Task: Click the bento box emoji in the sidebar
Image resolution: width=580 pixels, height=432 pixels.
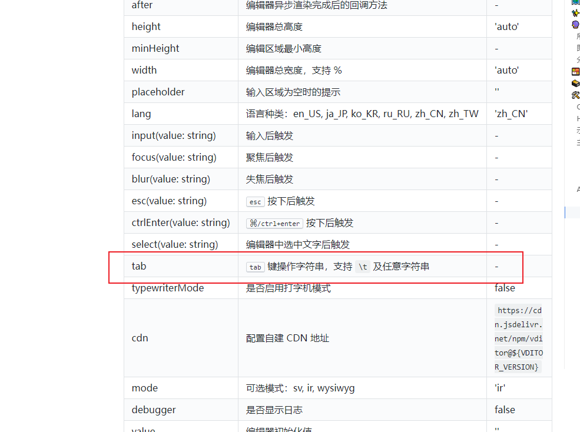Action: click(x=575, y=72)
